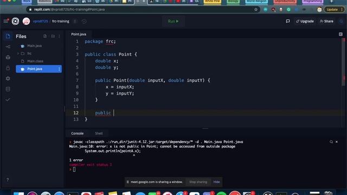Open the Packages sidebar icon
347x195 pixels.
pos(8,57)
